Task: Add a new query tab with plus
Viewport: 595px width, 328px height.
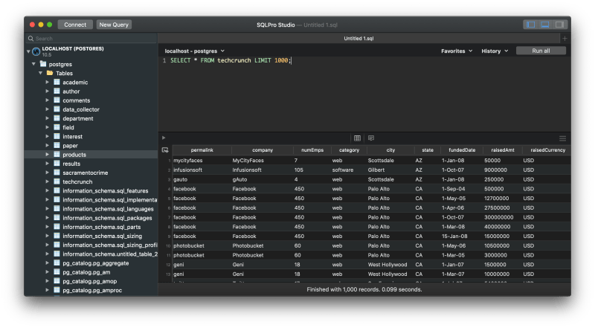Action: point(565,39)
